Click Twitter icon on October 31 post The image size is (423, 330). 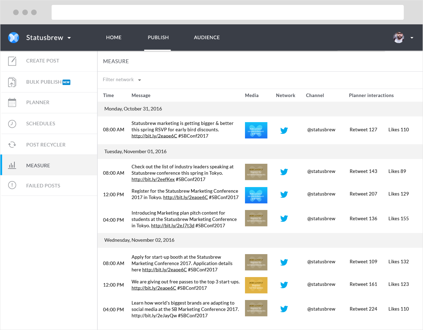(284, 131)
